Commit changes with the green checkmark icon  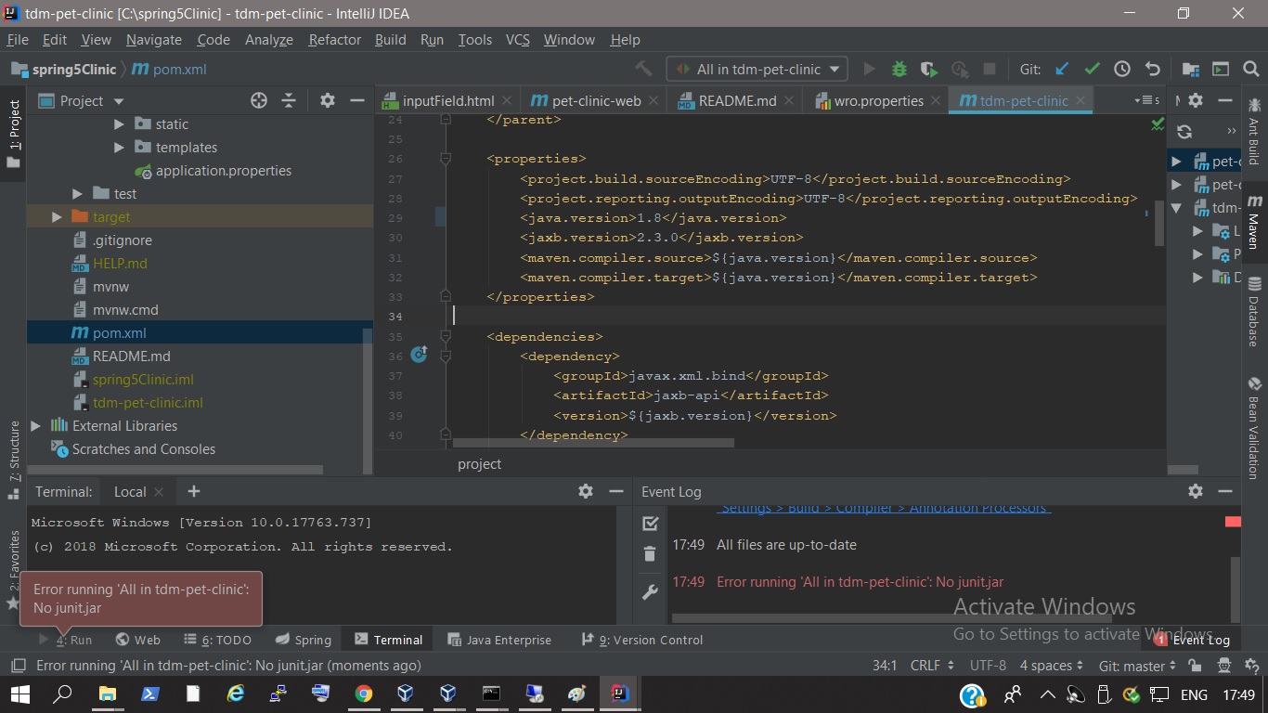coord(1092,69)
